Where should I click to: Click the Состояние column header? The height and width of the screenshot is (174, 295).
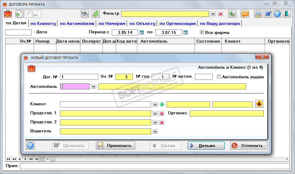[x=208, y=41]
